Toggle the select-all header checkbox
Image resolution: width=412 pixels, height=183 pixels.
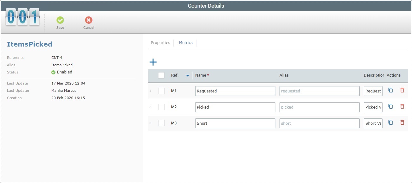tap(161, 75)
